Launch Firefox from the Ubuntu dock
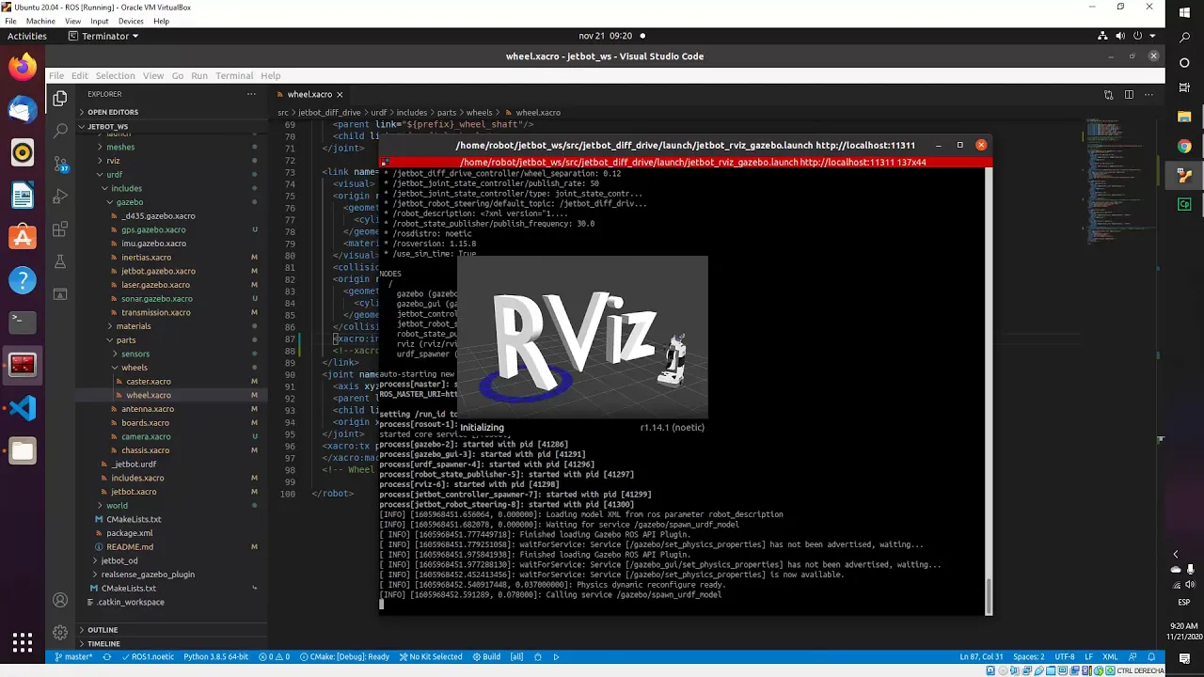This screenshot has width=1204, height=677. tap(23, 68)
